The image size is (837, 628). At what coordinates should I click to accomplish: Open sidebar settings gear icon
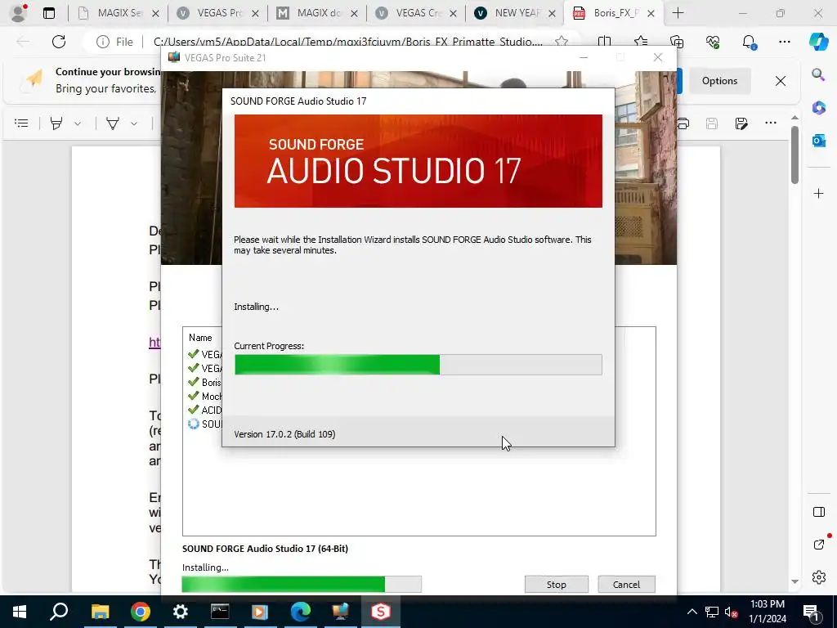(818, 577)
